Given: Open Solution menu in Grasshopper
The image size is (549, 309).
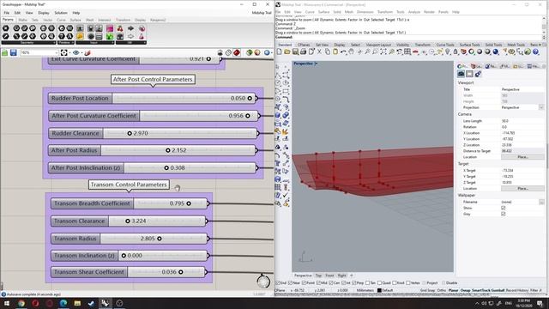Looking at the screenshot, I should (x=61, y=13).
